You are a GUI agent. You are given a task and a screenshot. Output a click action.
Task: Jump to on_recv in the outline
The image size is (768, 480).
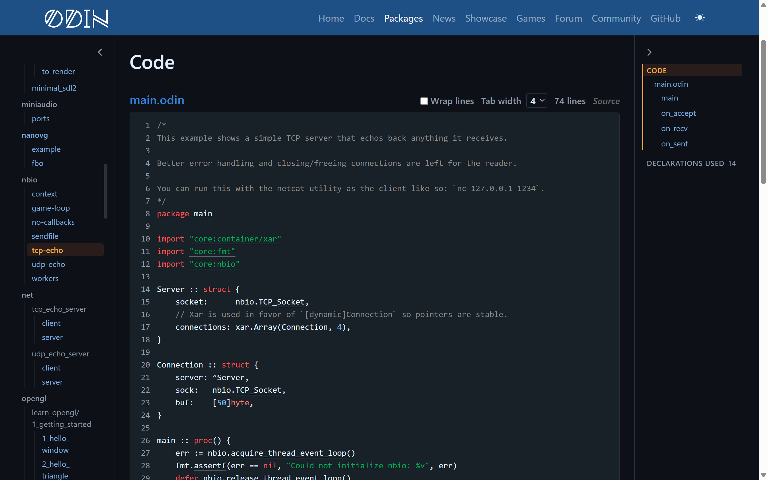(674, 129)
